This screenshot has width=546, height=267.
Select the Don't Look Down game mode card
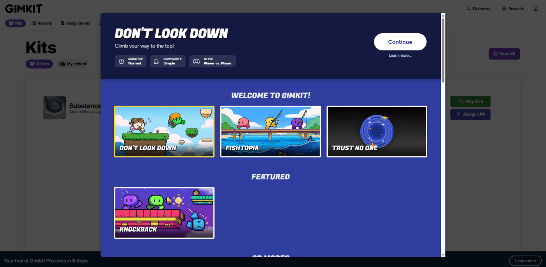coord(164,131)
